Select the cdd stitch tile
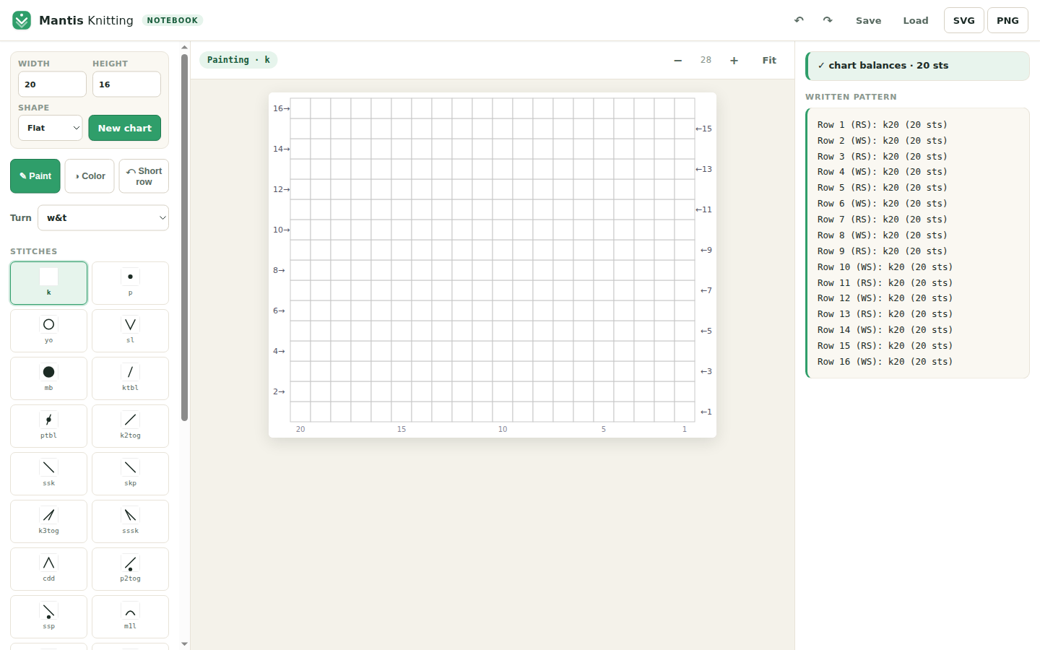The width and height of the screenshot is (1040, 650). tap(48, 569)
